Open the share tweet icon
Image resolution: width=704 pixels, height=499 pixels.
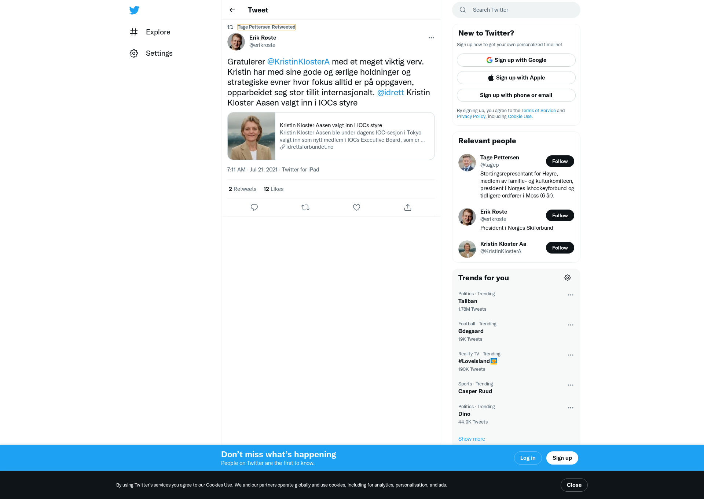[x=408, y=207]
